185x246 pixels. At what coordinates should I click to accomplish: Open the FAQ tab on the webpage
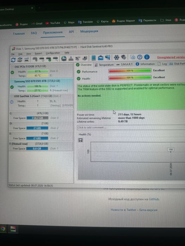(x=34, y=33)
